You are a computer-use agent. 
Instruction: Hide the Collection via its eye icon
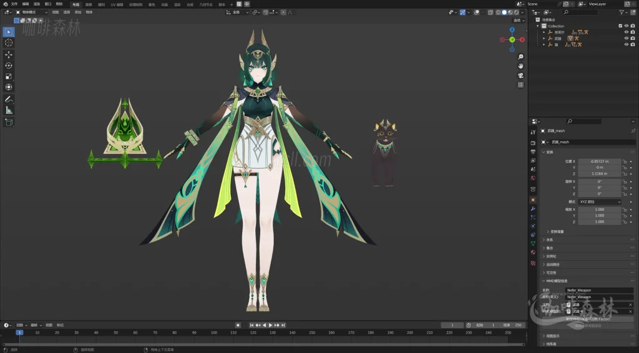coord(627,26)
